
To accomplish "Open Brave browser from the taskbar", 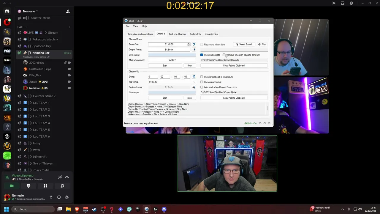I will click(x=77, y=209).
